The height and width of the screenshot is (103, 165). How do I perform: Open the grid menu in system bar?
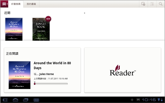[x=36, y=100]
